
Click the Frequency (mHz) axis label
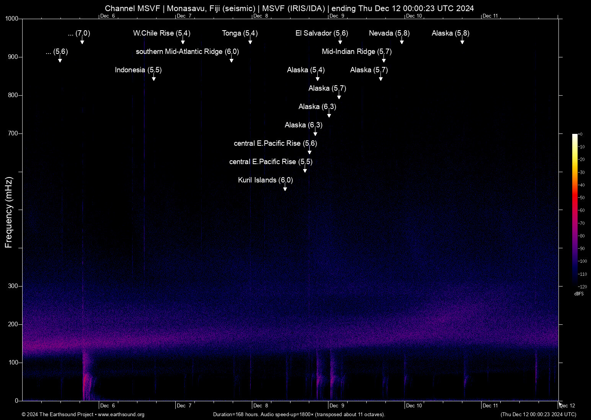[8, 212]
